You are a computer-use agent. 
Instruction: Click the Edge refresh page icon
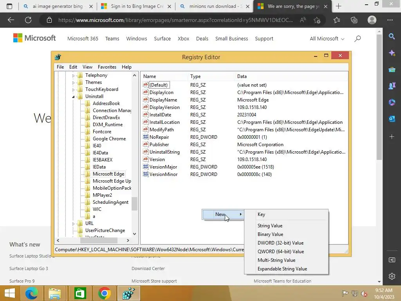pos(28,20)
